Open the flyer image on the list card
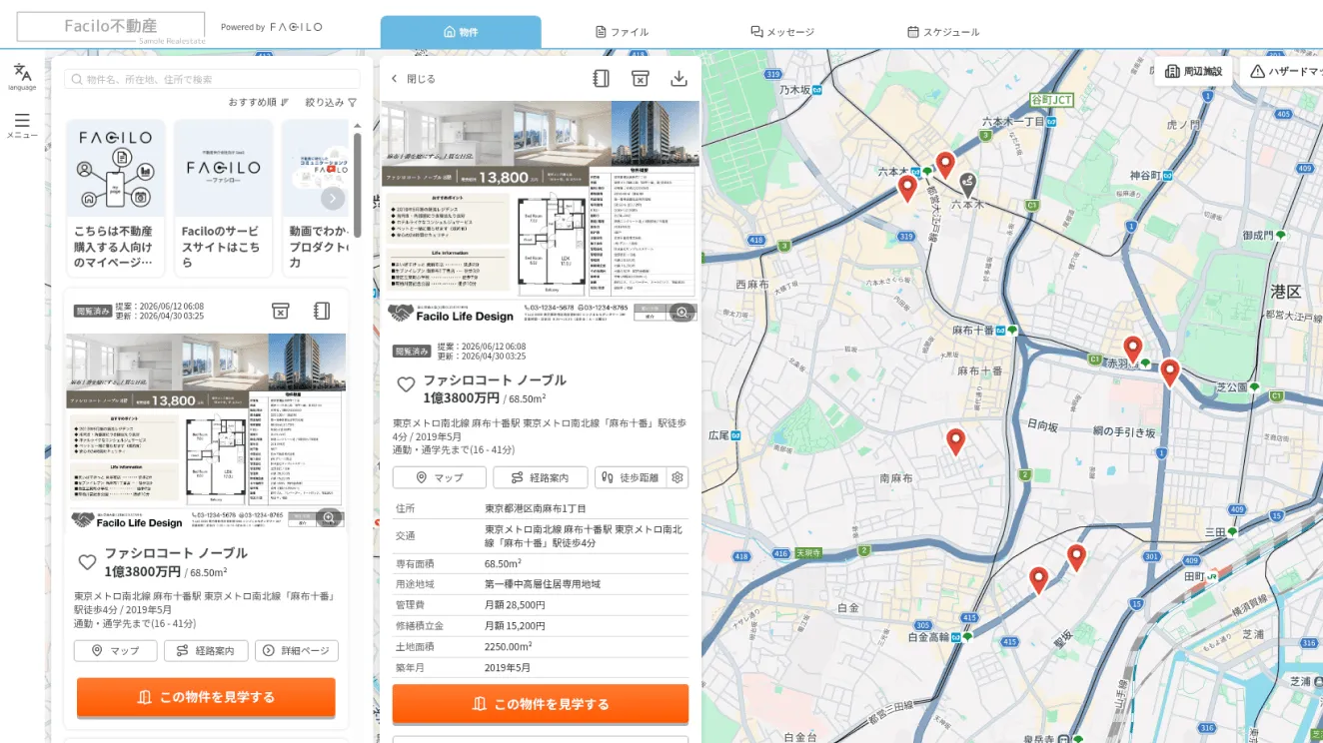Viewport: 1323px width, 743px height. 206,431
